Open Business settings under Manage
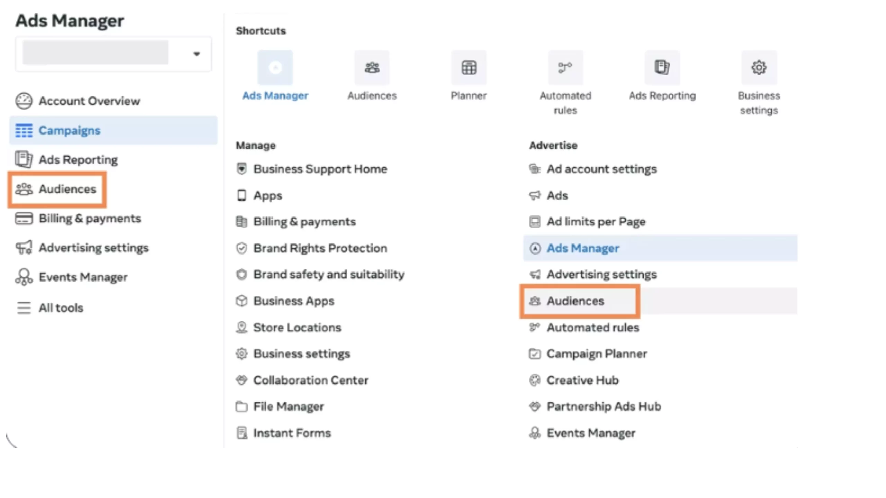886x498 pixels. (302, 354)
